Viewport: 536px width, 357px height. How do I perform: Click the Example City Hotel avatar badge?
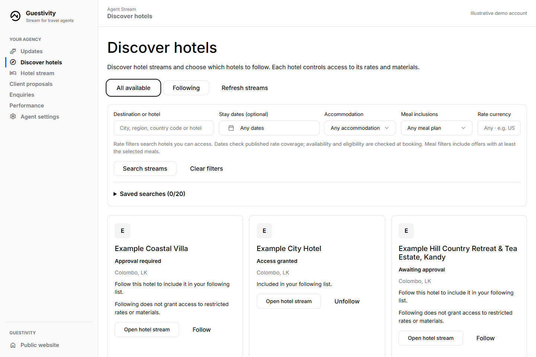click(264, 231)
